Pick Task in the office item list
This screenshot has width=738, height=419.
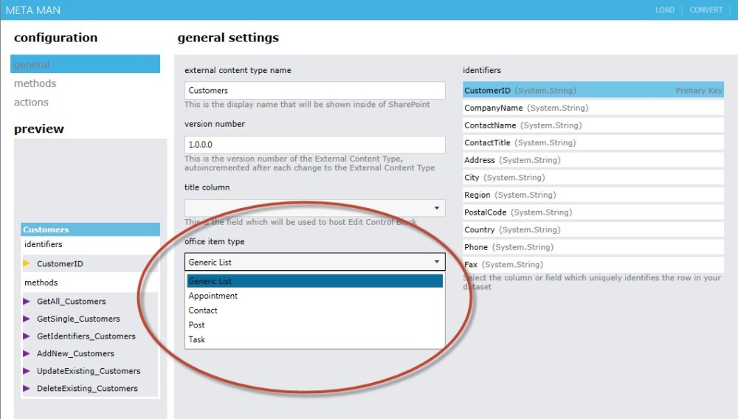coord(197,339)
